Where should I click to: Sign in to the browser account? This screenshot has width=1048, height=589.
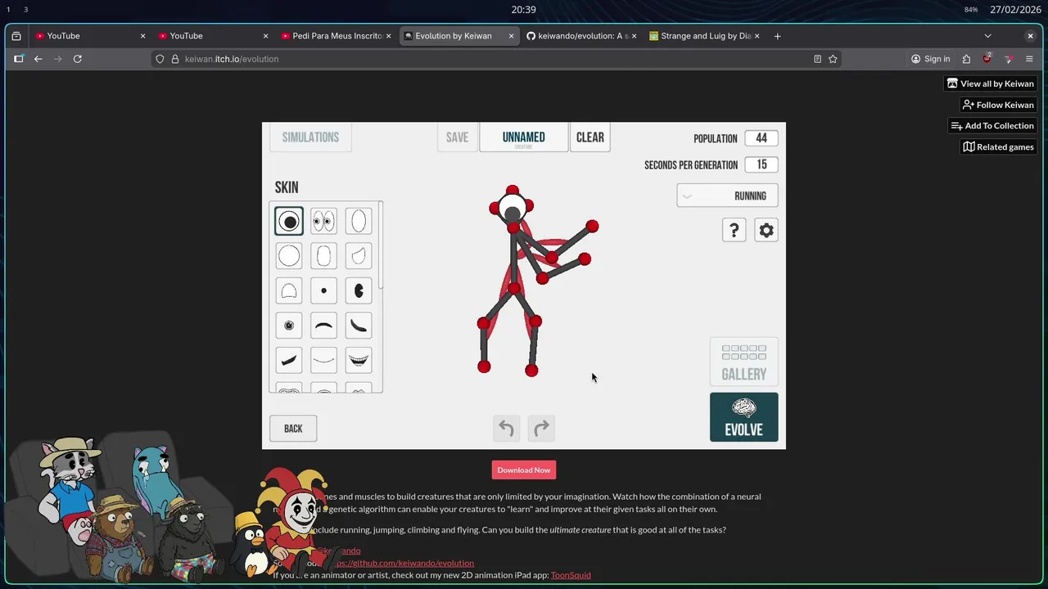[x=930, y=59]
